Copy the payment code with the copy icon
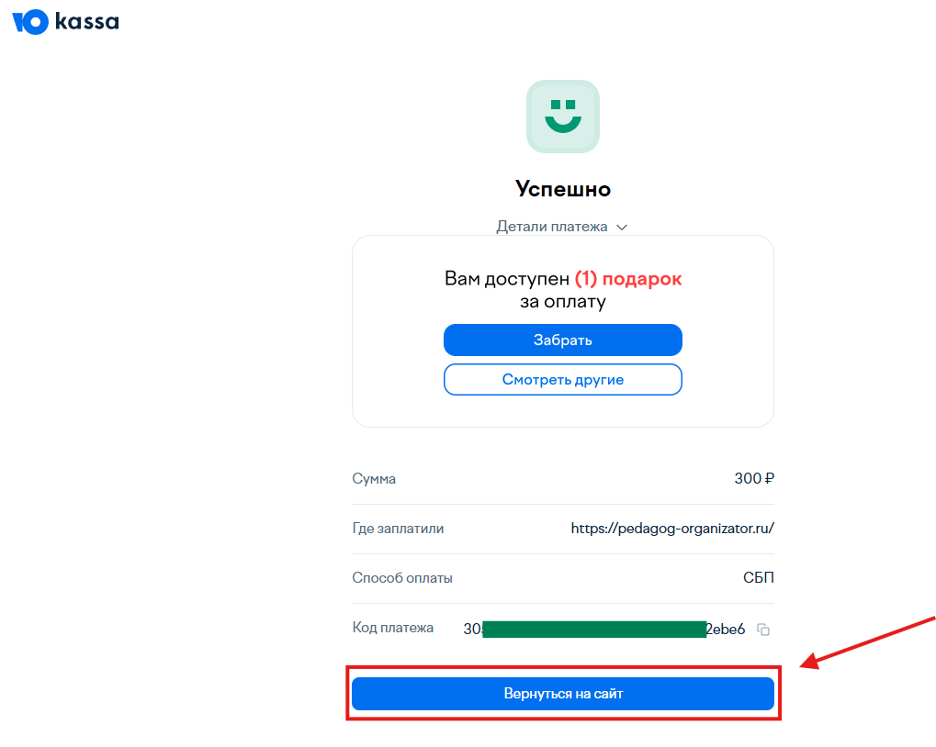The height and width of the screenshot is (747, 936). point(763,630)
